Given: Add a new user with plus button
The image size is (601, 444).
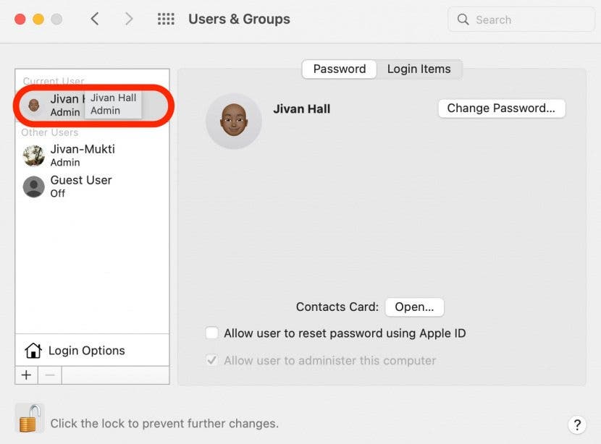Looking at the screenshot, I should coord(27,375).
